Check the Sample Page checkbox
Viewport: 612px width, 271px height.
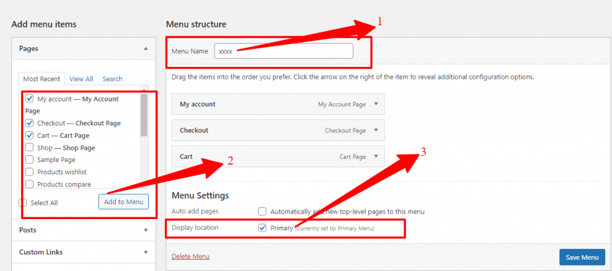[x=29, y=159]
